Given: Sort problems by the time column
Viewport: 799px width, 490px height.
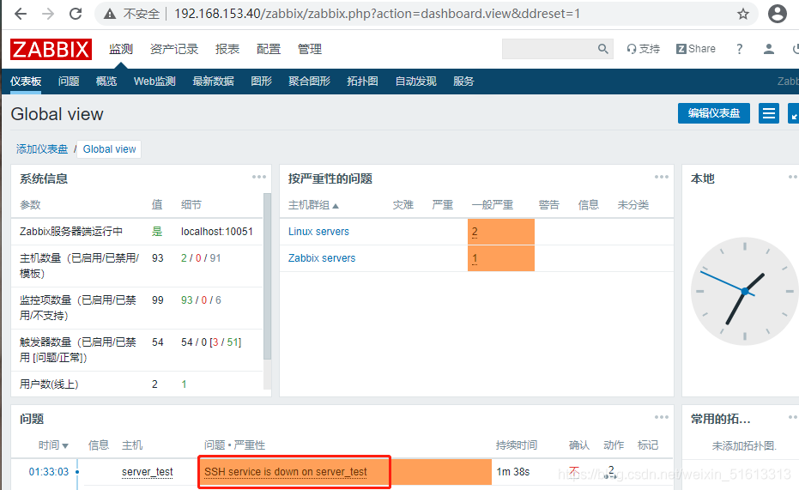Looking at the screenshot, I should 53,445.
